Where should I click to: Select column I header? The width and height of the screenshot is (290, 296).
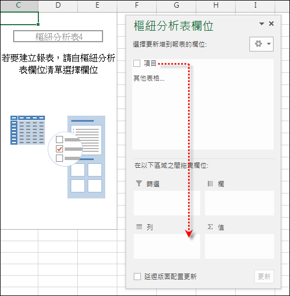pyautogui.click(x=255, y=5)
